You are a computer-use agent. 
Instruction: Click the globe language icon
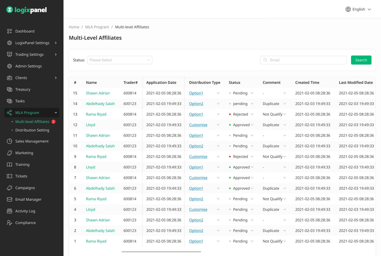[348, 9]
